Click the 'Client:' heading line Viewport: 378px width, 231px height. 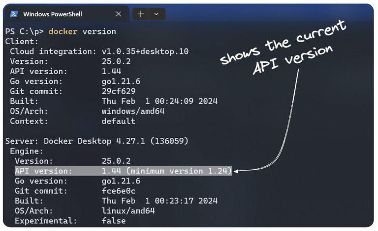click(x=22, y=42)
